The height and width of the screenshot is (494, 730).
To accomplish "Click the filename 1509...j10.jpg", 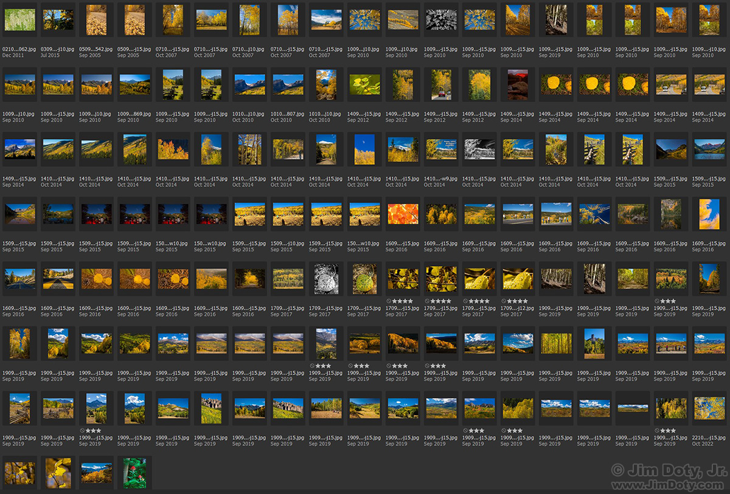I will pyautogui.click(x=288, y=243).
